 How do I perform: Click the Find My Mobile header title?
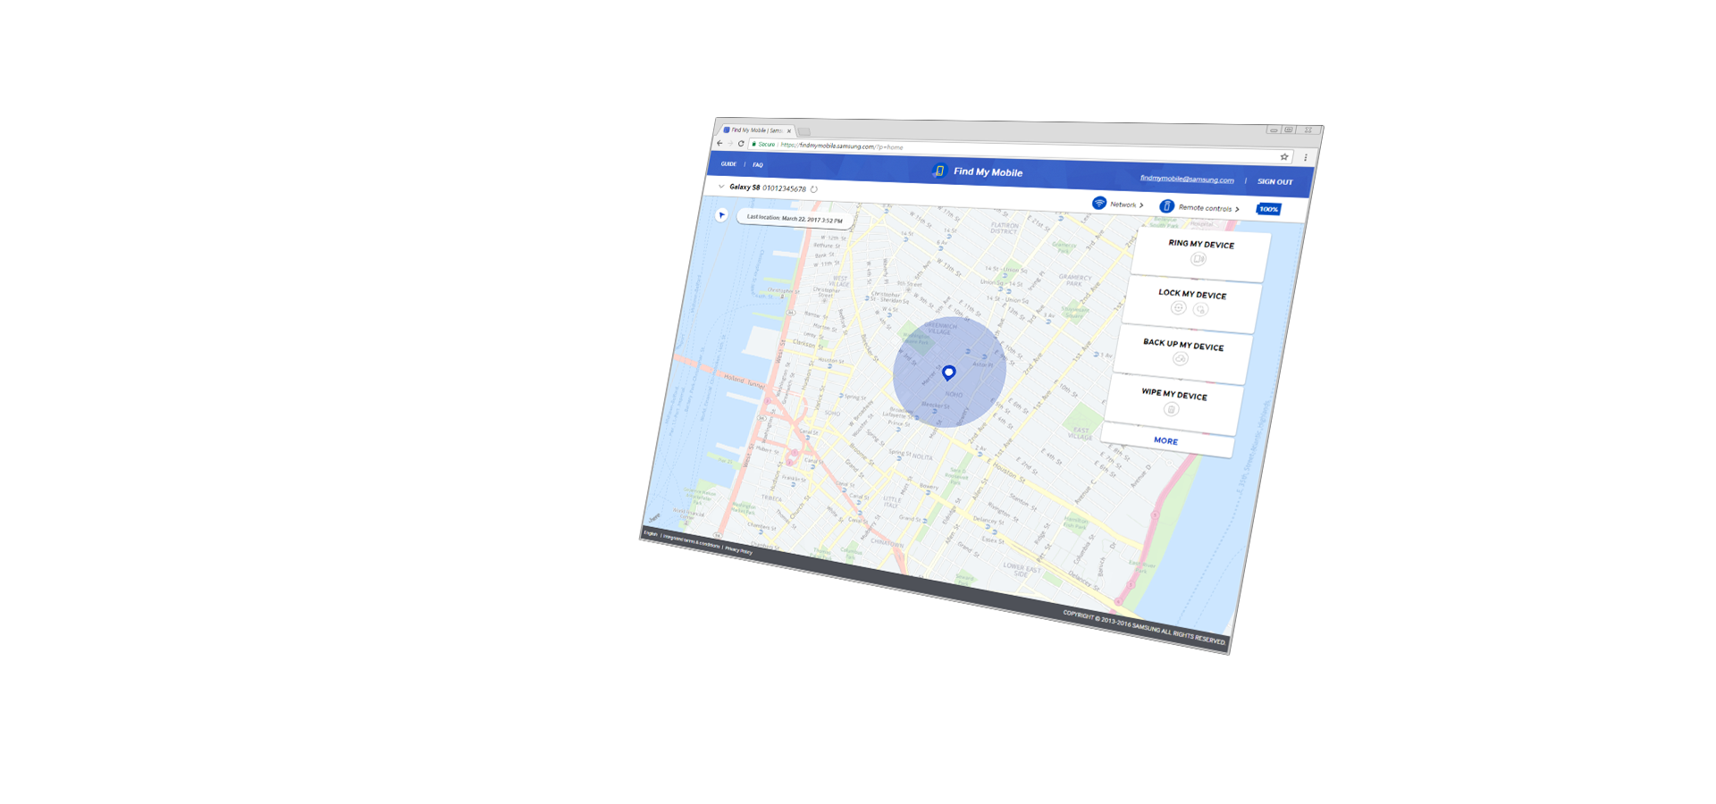click(x=988, y=172)
